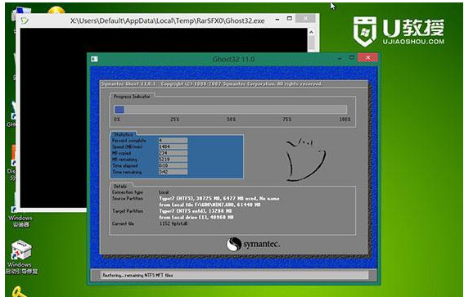
Task: Minimize the Ghost32 11.0 window
Action: [x=339, y=58]
